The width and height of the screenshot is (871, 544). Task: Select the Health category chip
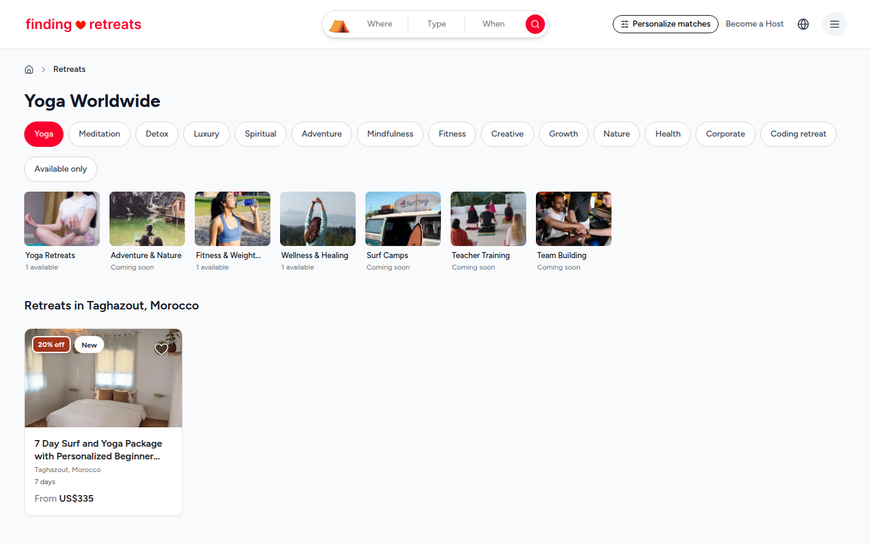pos(668,134)
